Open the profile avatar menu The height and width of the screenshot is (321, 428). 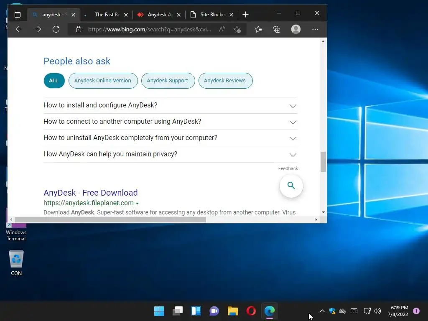pos(296,29)
